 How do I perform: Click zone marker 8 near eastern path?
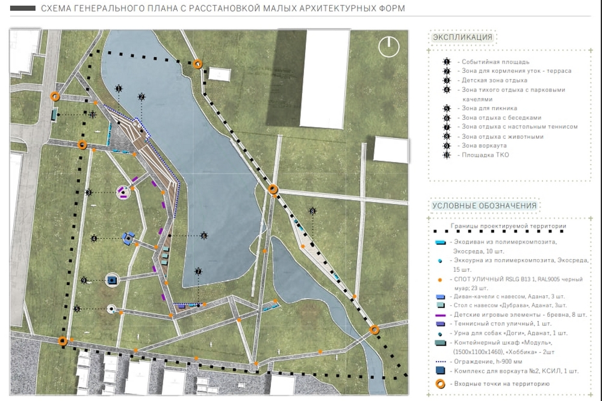coord(312,211)
